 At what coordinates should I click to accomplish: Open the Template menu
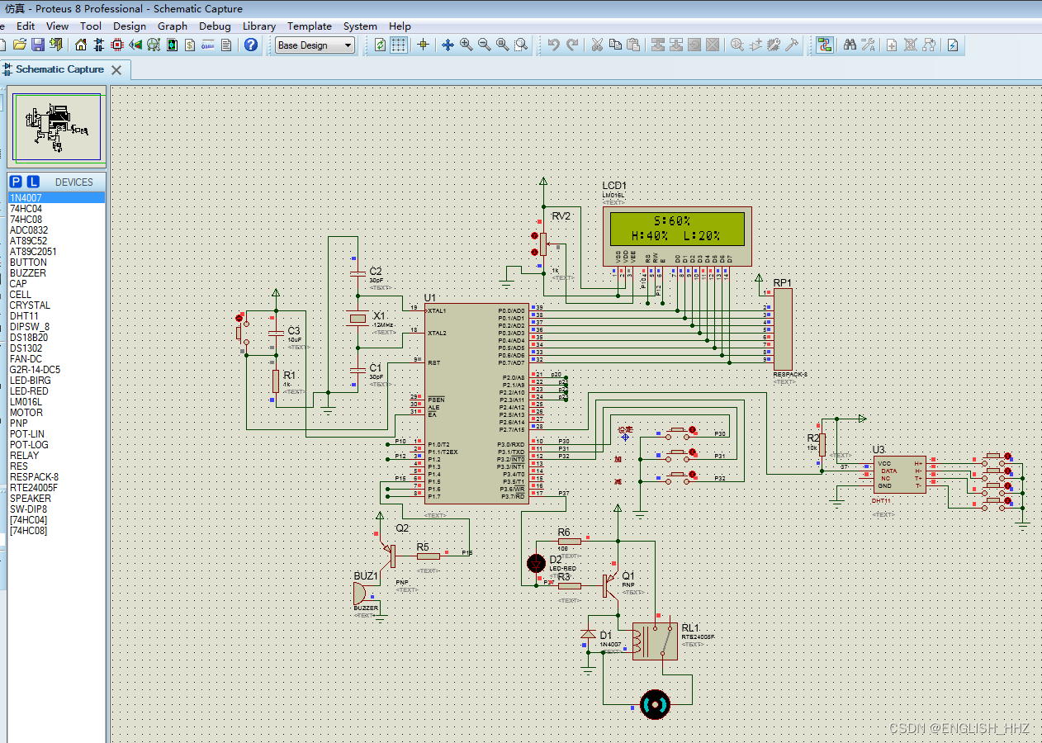pos(310,26)
